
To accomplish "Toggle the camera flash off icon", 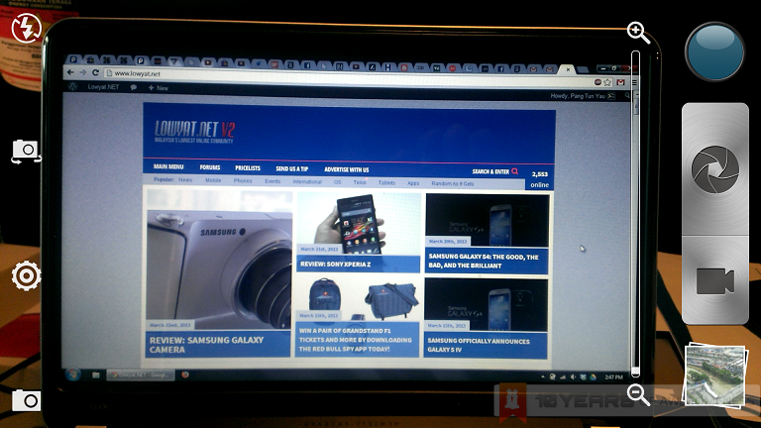I will [26, 29].
